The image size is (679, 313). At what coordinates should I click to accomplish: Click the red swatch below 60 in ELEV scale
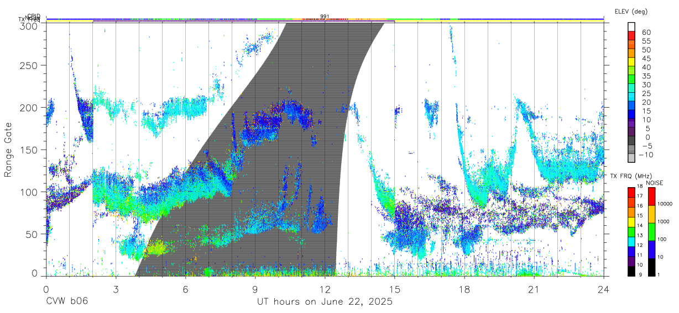coord(631,36)
